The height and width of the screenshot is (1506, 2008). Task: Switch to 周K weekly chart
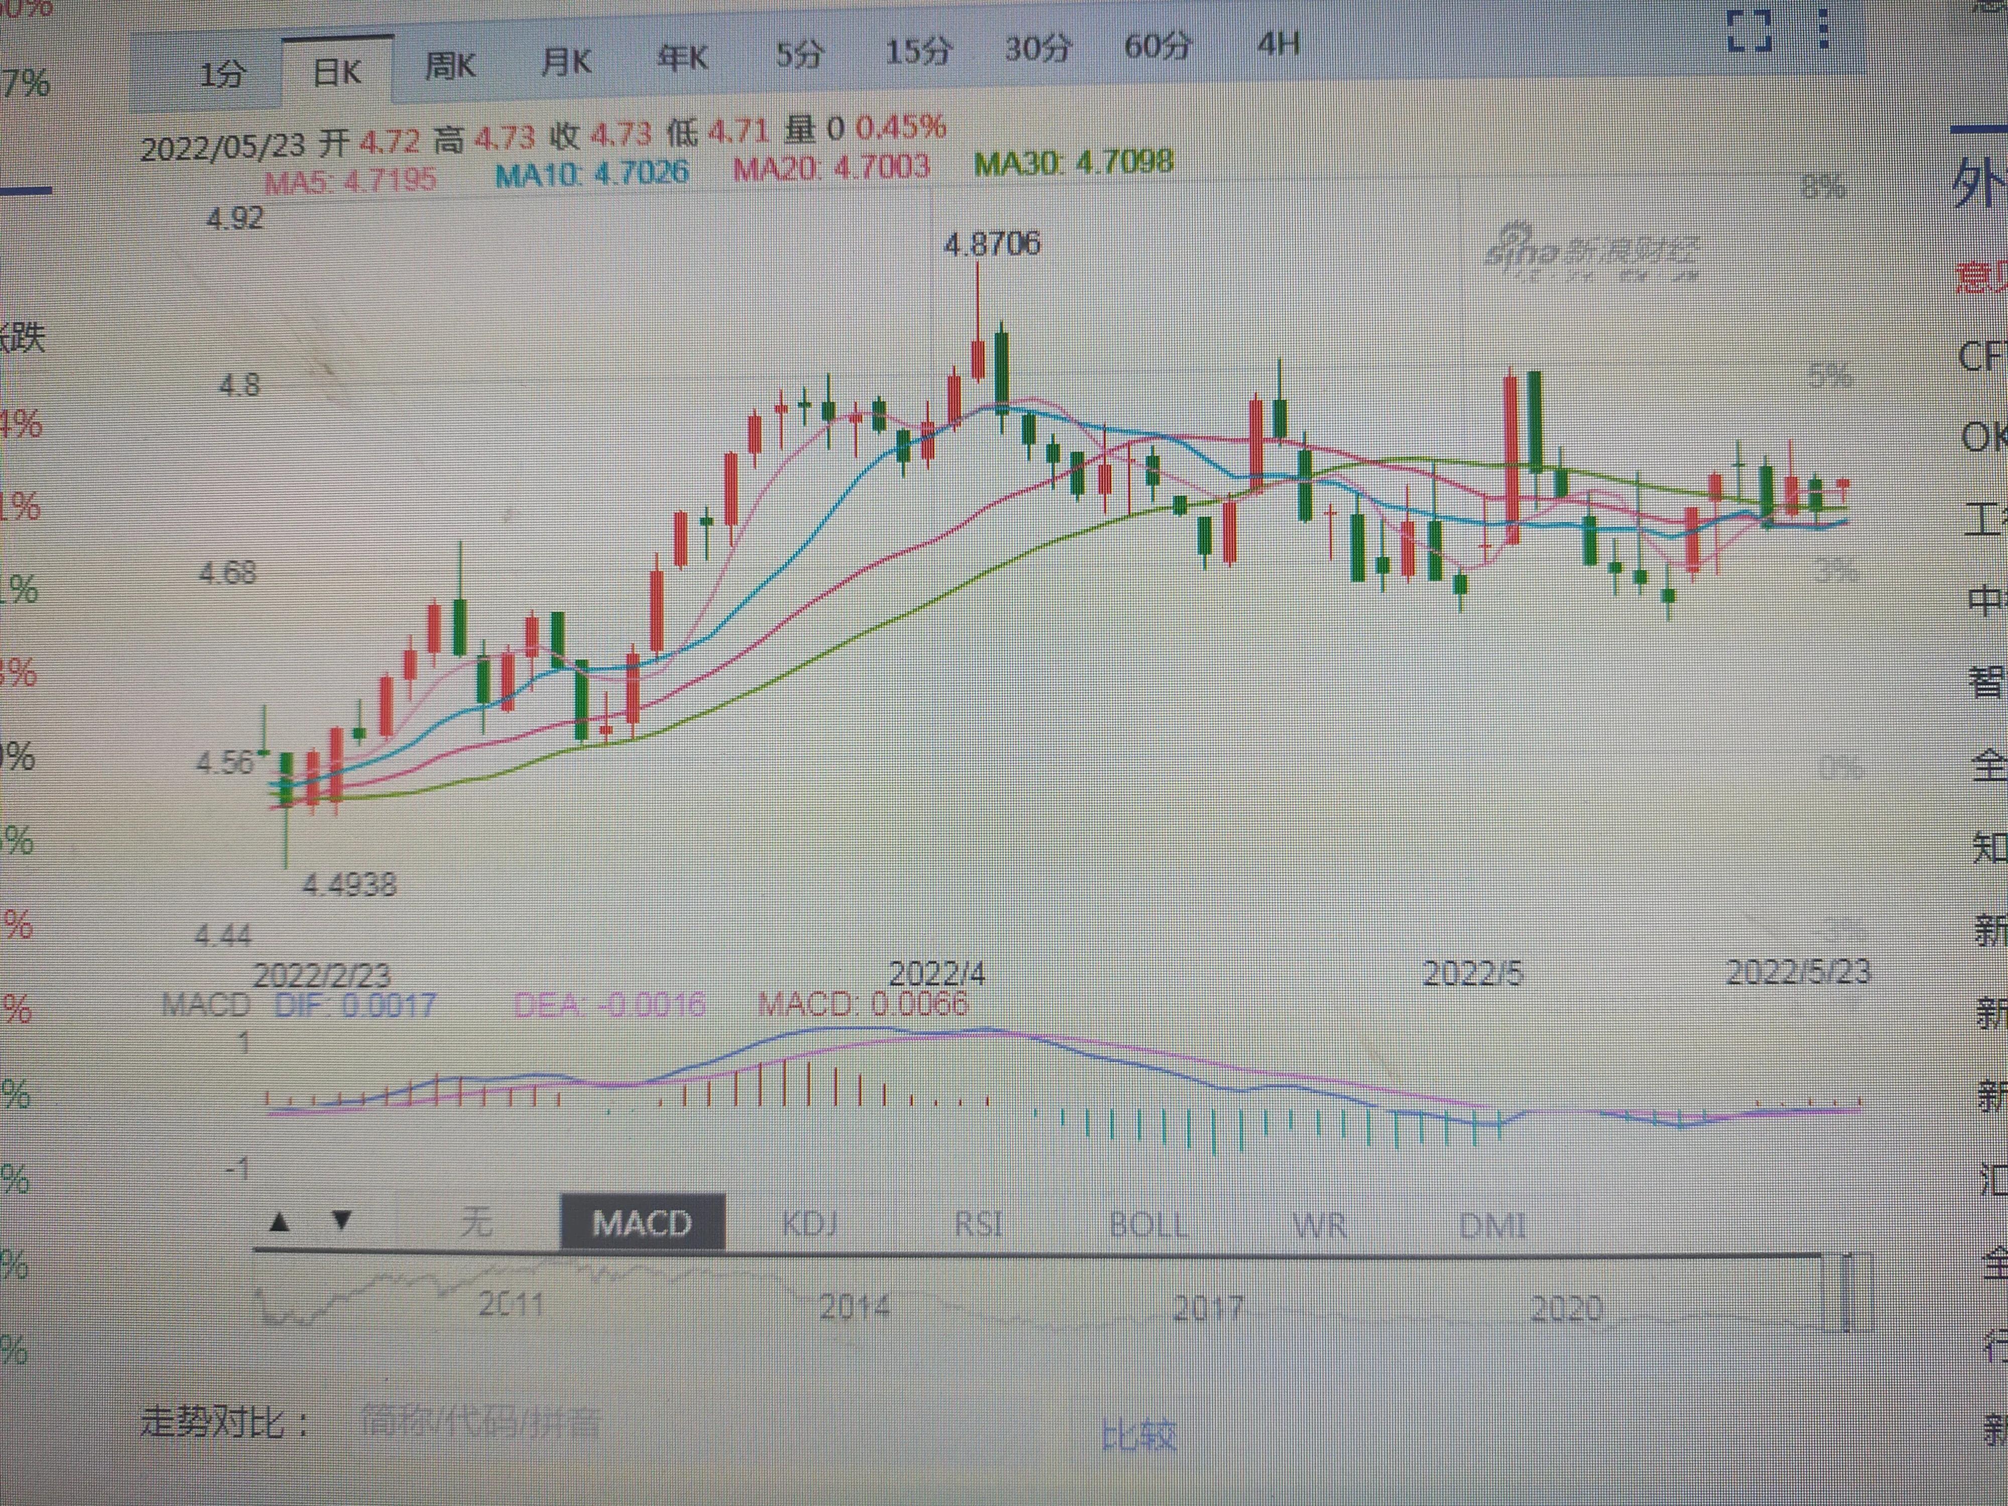click(450, 66)
